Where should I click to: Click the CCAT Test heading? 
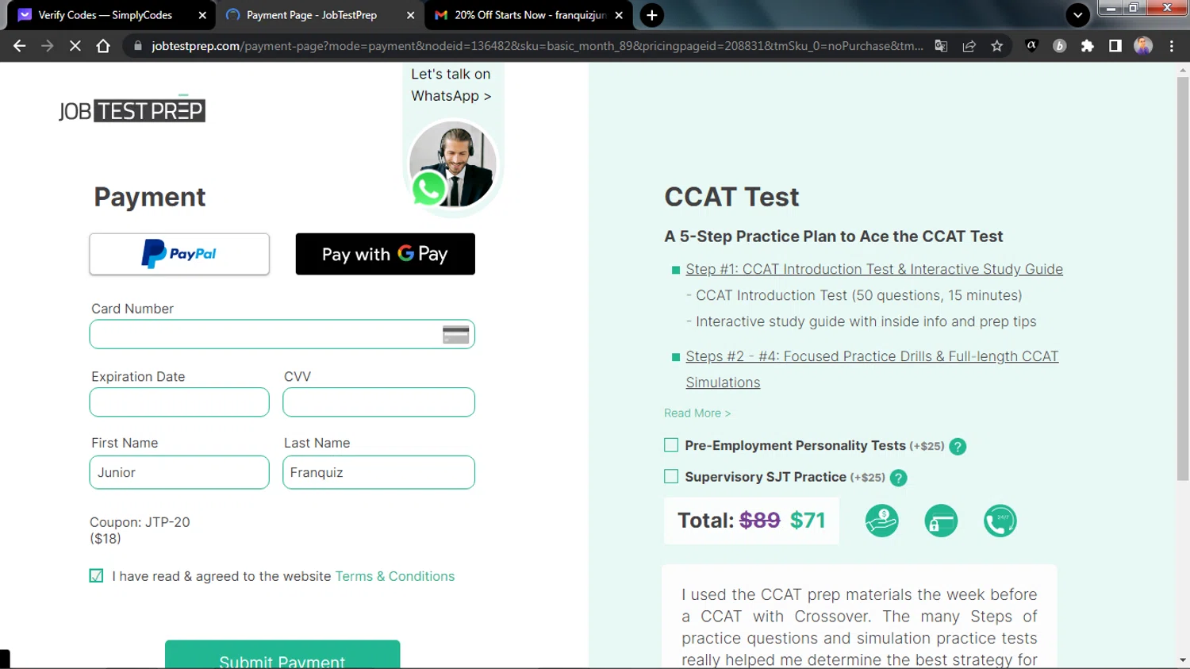[731, 197]
